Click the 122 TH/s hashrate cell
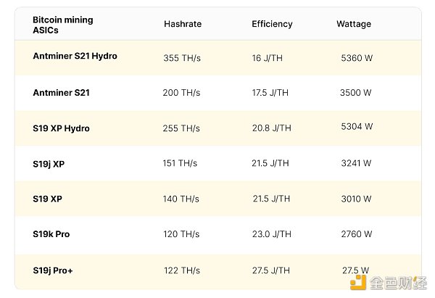 click(x=181, y=270)
